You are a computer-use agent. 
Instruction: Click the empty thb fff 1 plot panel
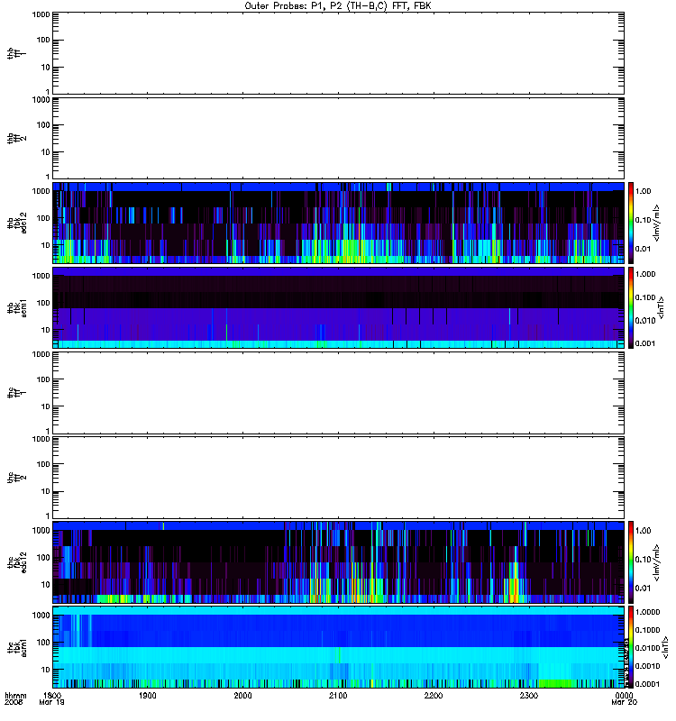(x=339, y=53)
